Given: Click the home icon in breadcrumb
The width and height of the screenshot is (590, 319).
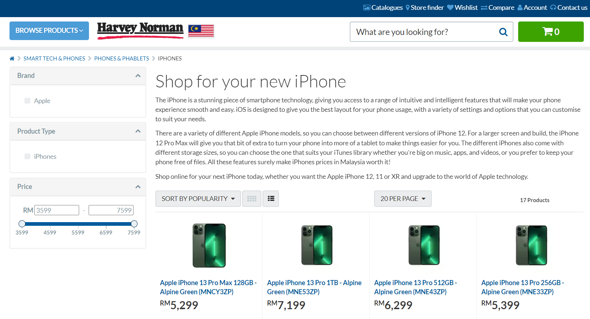Looking at the screenshot, I should pos(12,59).
